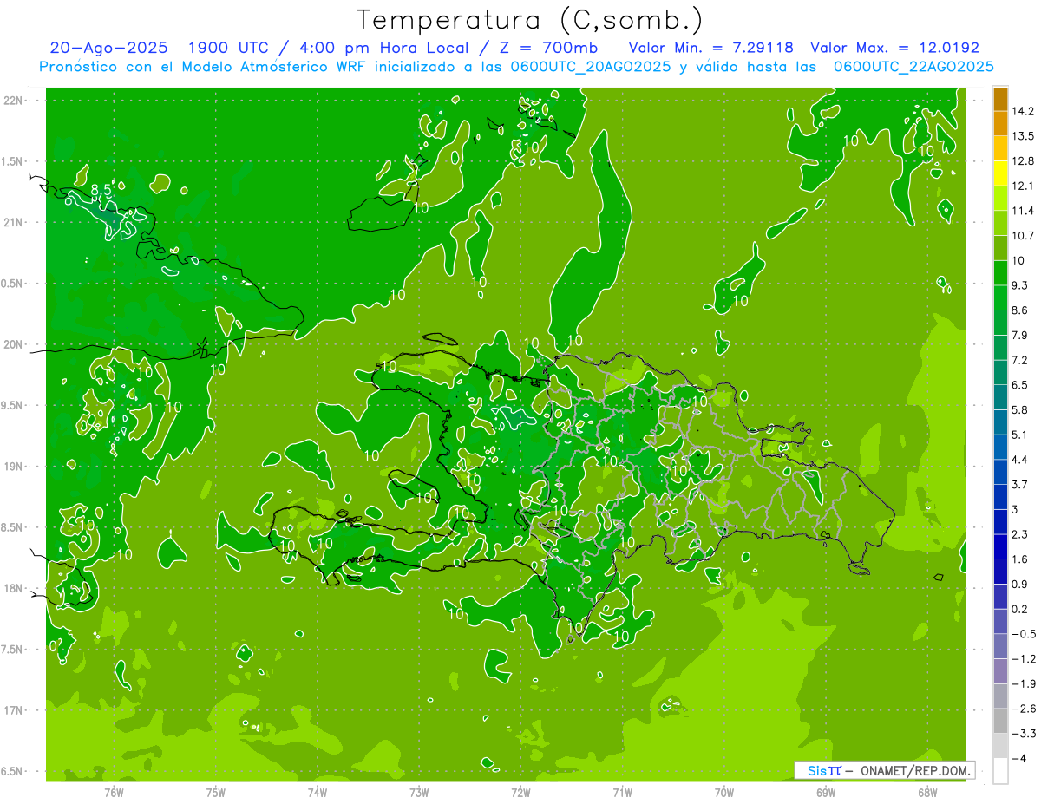Click the legend value '12.8'

pos(1023,161)
